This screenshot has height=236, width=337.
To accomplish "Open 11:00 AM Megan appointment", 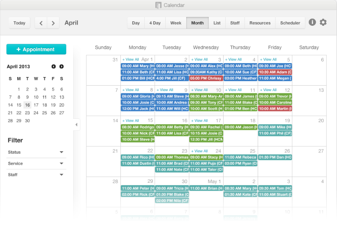I will (275, 78).
